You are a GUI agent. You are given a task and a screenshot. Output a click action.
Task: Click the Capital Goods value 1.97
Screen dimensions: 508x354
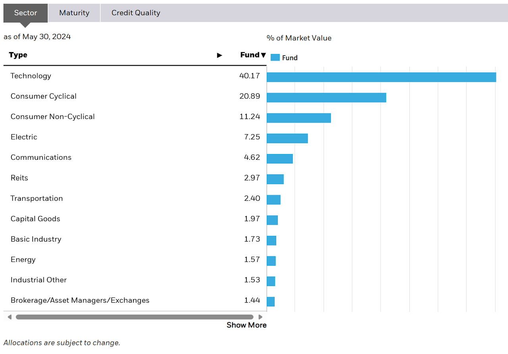point(252,219)
